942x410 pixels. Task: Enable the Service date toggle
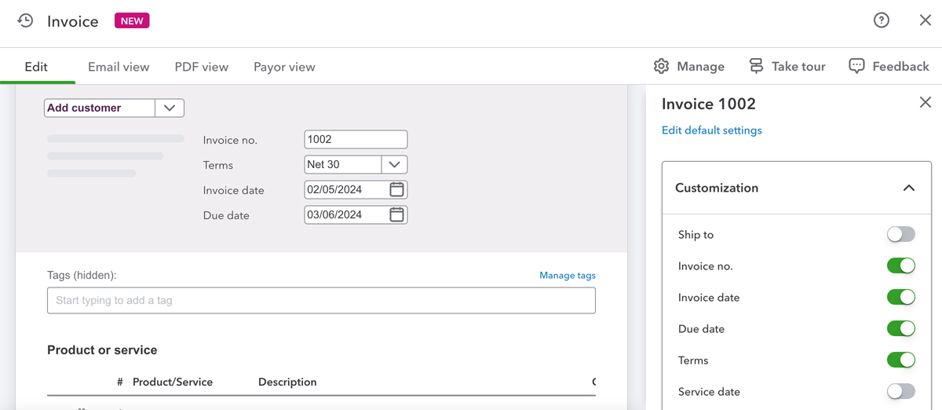[x=900, y=392]
